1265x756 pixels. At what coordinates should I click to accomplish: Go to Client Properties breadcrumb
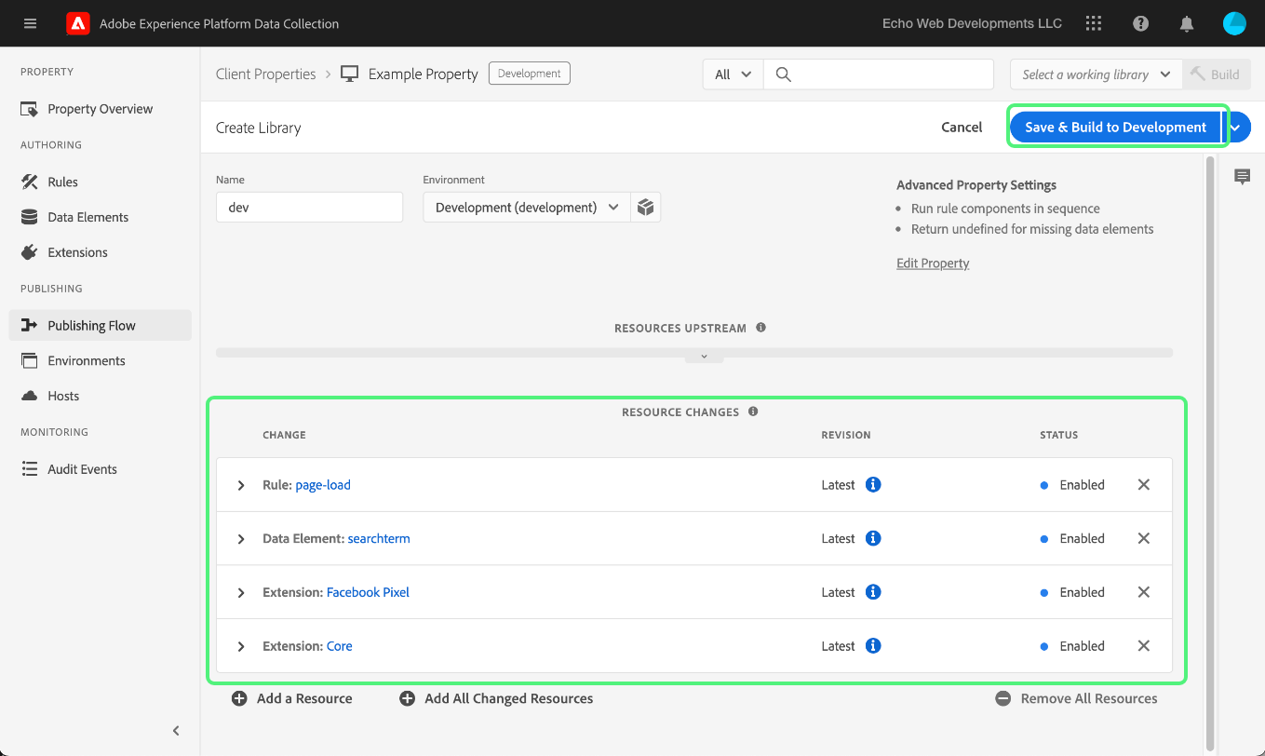(x=266, y=74)
